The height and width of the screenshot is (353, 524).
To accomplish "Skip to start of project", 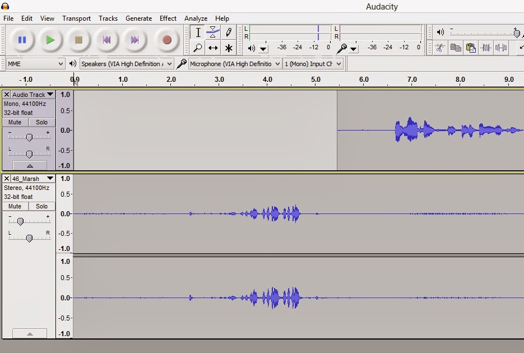I will click(106, 40).
